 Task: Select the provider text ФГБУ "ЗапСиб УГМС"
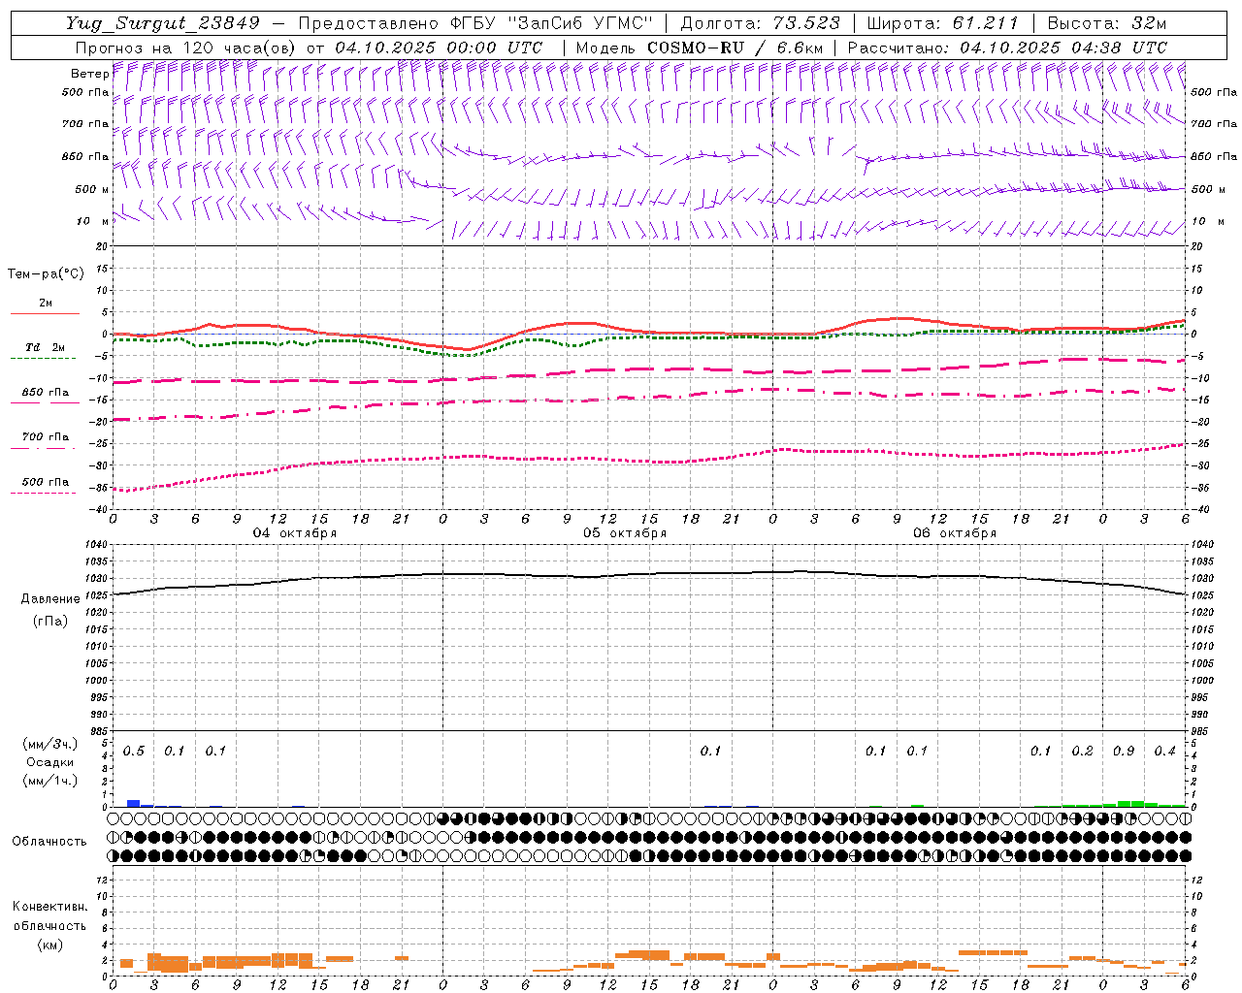point(552,23)
